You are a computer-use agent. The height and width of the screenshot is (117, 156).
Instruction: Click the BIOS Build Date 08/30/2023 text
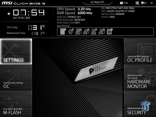point(71,20)
